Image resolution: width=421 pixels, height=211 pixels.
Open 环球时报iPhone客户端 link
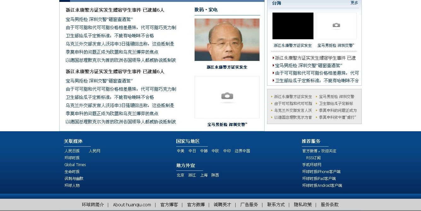pyautogui.click(x=322, y=171)
